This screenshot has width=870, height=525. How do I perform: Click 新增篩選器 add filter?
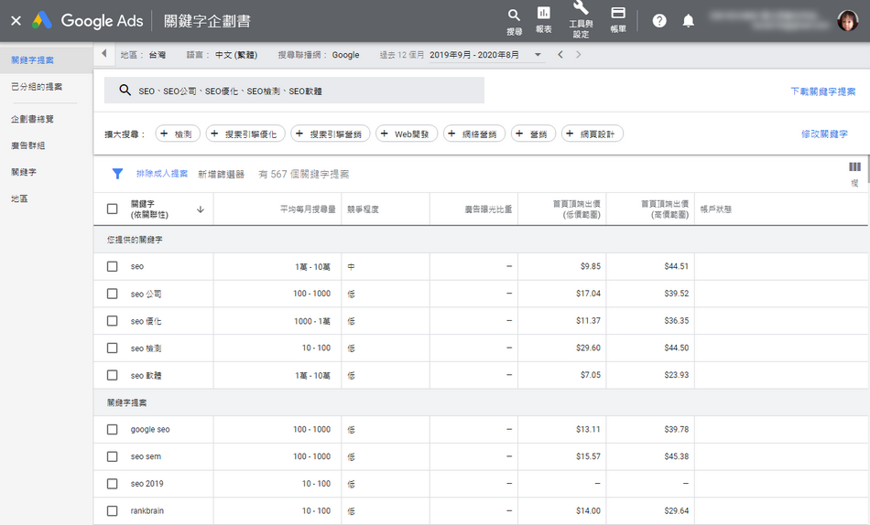(221, 174)
